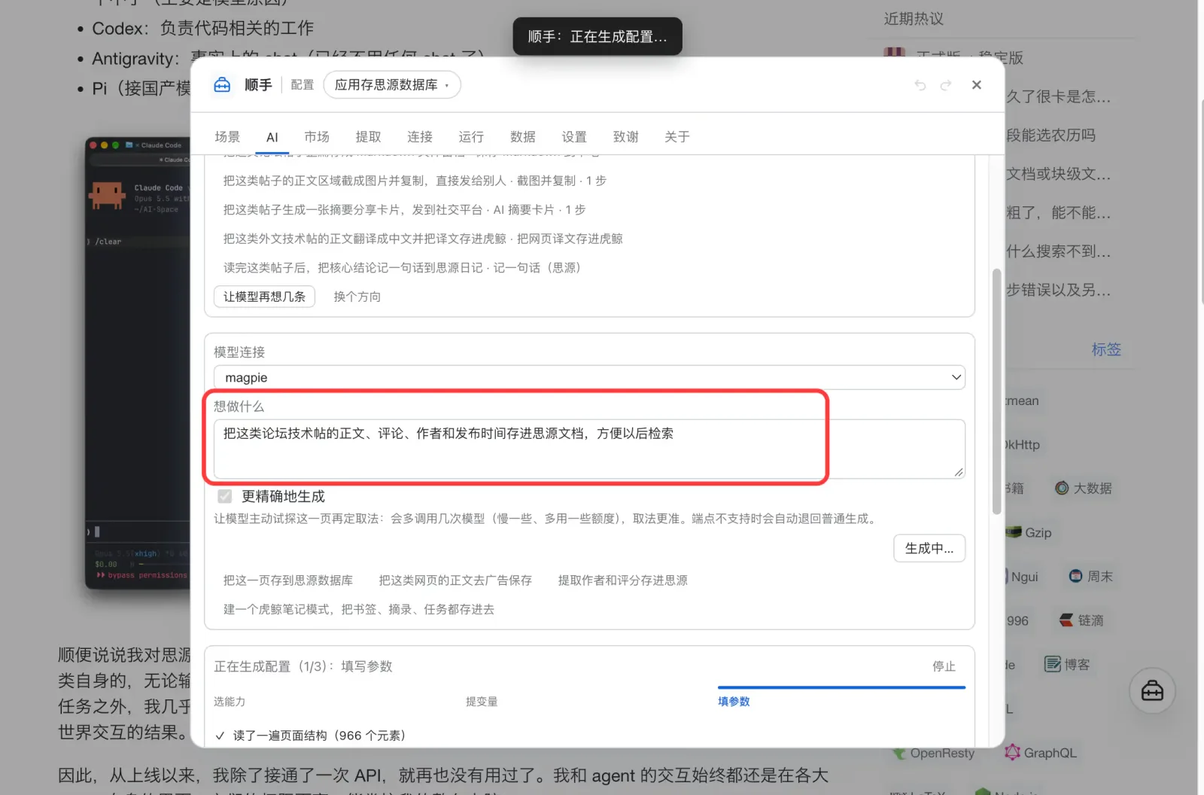
Task: Click the dialog's vertical scrollbar thumb
Action: [x=996, y=391]
